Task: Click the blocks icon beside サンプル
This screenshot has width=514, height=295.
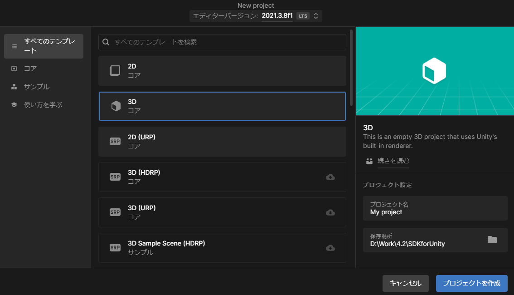Action: point(14,87)
